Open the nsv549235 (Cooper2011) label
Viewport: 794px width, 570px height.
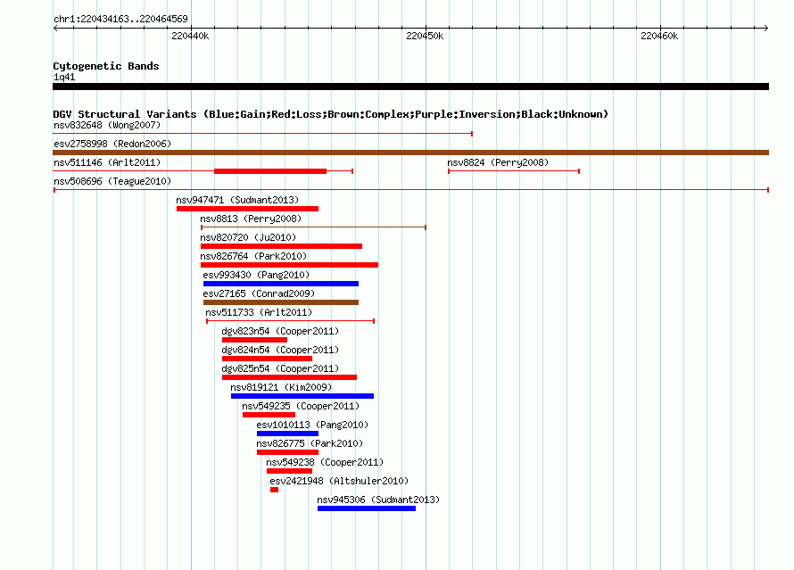pyautogui.click(x=301, y=406)
